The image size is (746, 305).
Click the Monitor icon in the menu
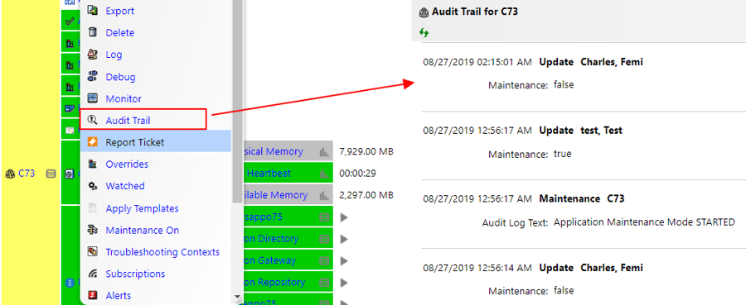pos(93,98)
